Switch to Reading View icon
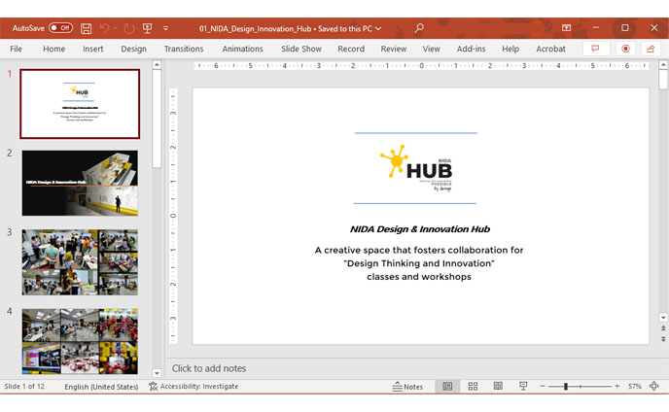 pos(498,387)
